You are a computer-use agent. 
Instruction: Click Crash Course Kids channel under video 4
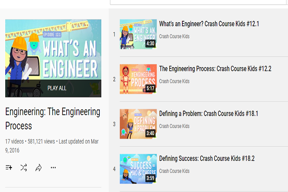[174, 171]
